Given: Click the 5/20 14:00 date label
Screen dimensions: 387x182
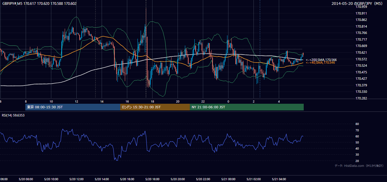Looking at the screenshot, I should tap(102, 179).
